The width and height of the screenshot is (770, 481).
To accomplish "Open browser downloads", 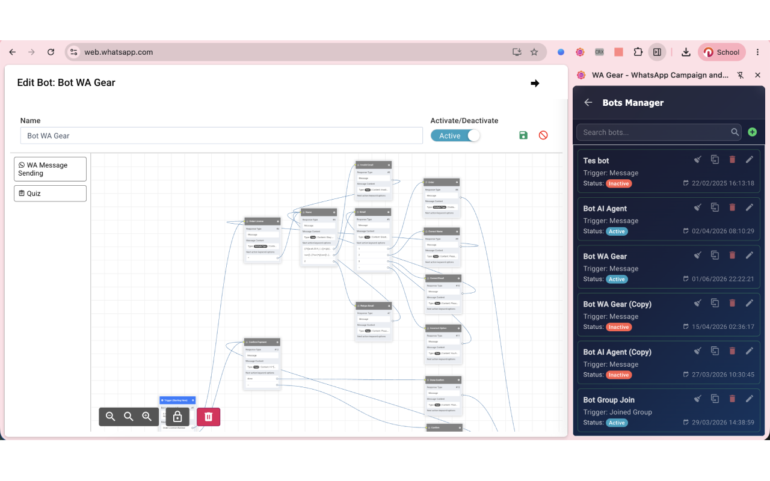I will [x=686, y=52].
